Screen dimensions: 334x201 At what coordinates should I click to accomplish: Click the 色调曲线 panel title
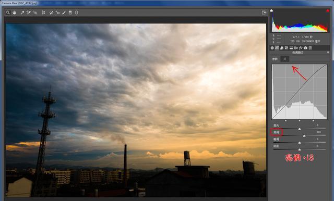(297, 53)
